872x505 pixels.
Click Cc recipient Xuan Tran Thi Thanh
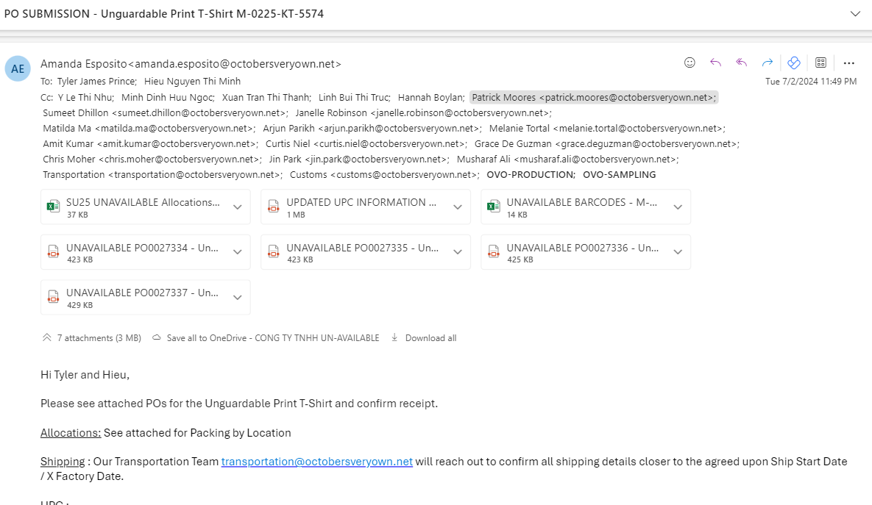266,97
